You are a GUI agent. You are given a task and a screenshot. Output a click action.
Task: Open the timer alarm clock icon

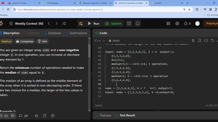(129, 23)
